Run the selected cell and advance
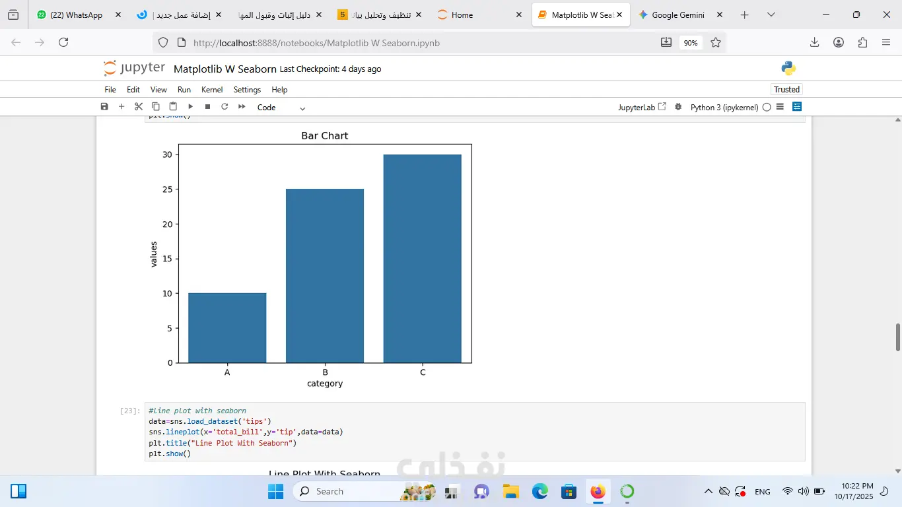The image size is (902, 507). (190, 107)
